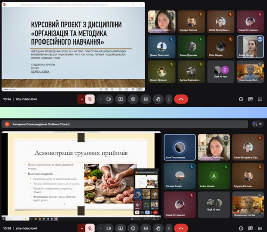This screenshot has width=267, height=232.
Task: Raise hand in the 10:36 call toolbar
Action: (158, 99)
